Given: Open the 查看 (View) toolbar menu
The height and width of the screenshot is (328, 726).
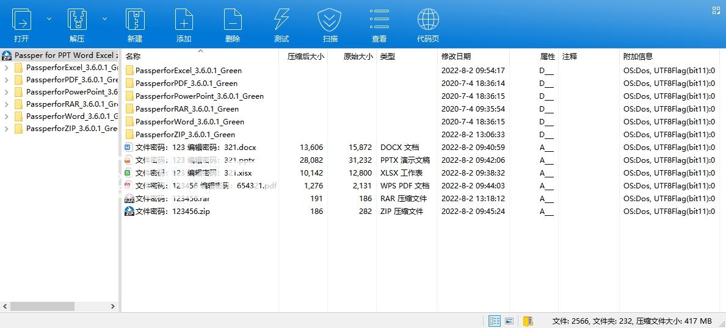Looking at the screenshot, I should (379, 24).
